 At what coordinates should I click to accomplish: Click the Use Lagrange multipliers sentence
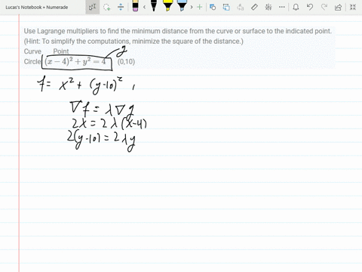178,31
